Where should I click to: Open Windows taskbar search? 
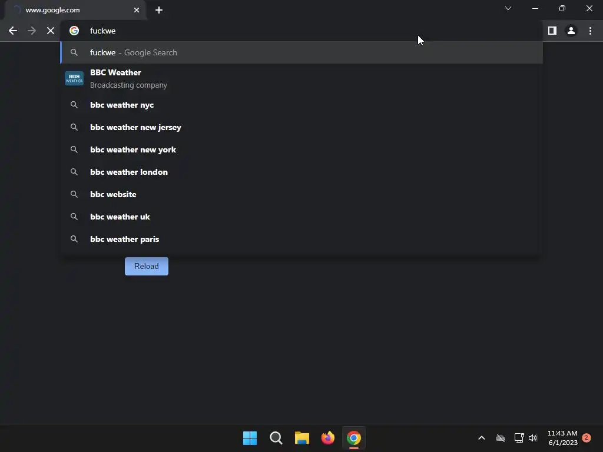(276, 438)
